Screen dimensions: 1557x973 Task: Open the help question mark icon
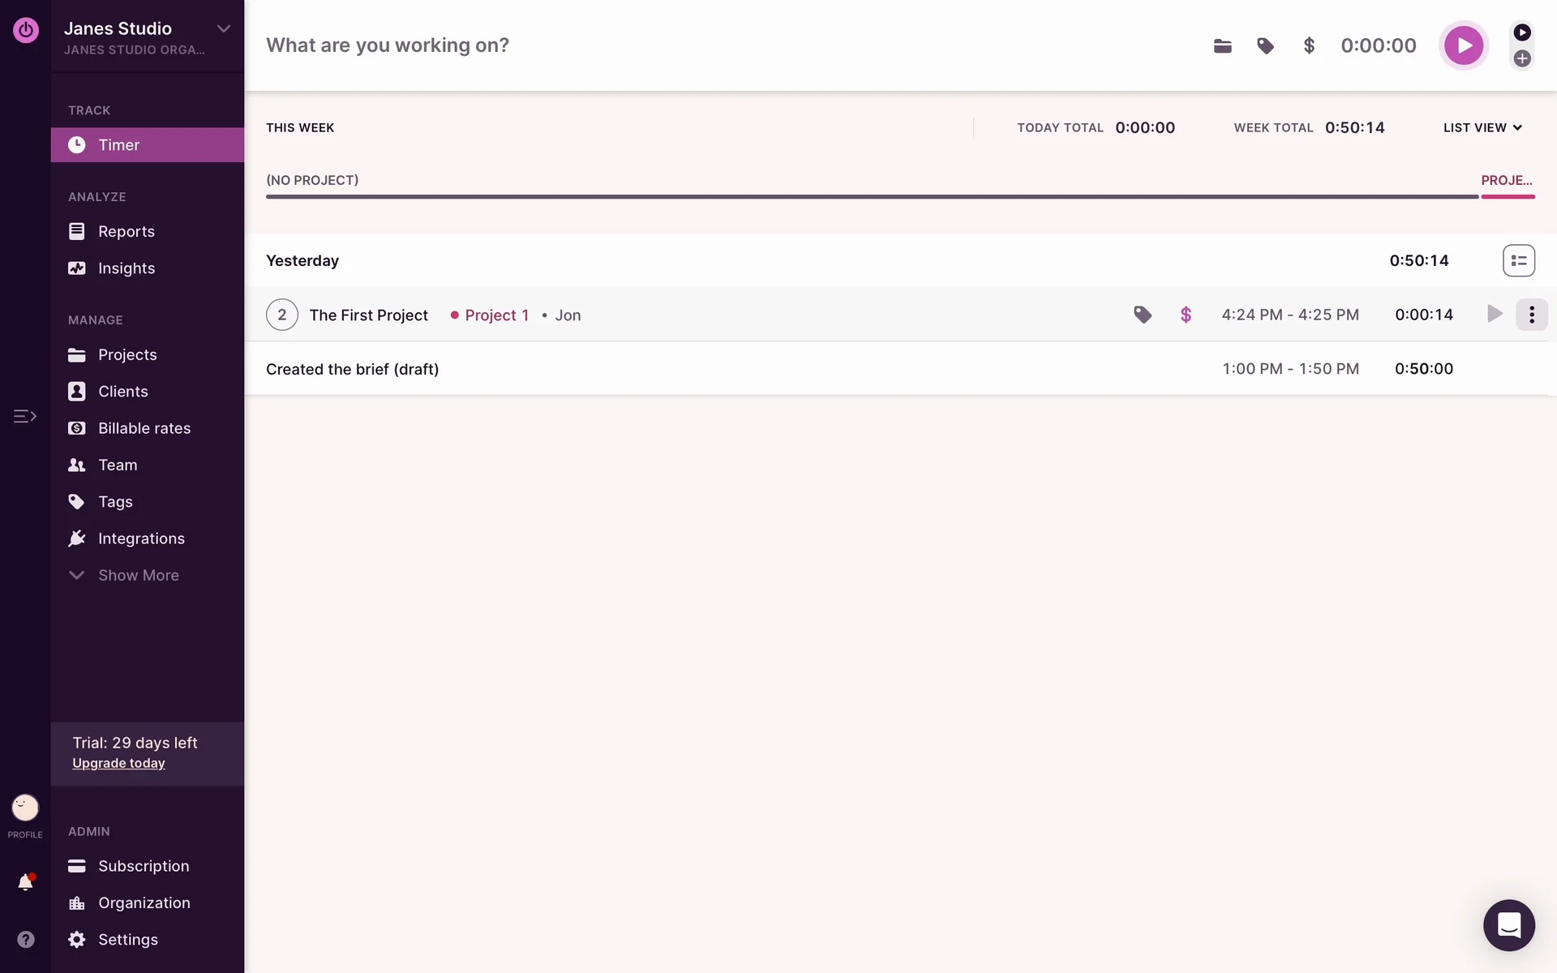point(25,939)
